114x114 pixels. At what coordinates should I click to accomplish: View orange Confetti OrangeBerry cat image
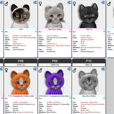tap(21, 82)
